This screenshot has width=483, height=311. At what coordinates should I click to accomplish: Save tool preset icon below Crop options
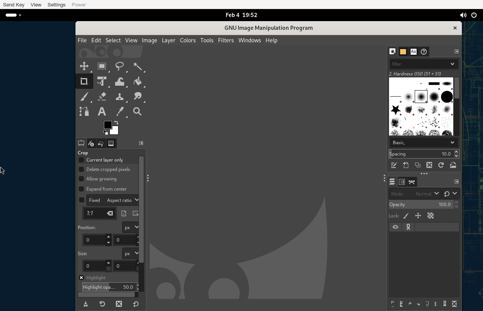coord(86,304)
